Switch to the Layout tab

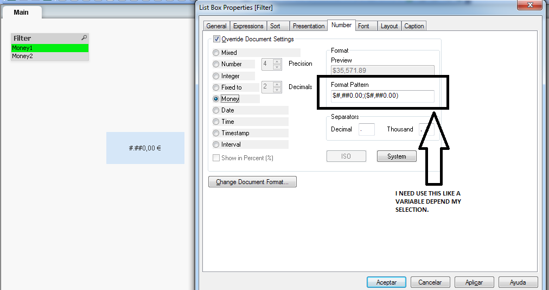pyautogui.click(x=389, y=26)
